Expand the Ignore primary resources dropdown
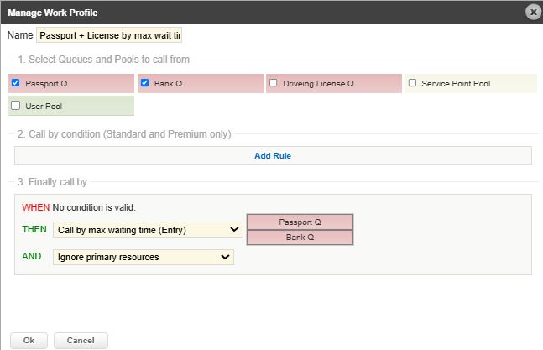The image size is (543, 350). [143, 257]
